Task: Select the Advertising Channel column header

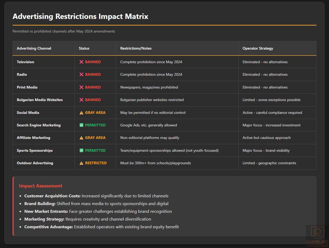Action: [x=34, y=48]
